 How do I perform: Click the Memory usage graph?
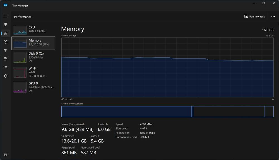tap(167, 67)
